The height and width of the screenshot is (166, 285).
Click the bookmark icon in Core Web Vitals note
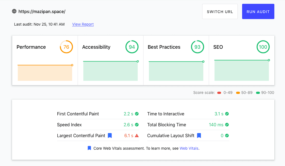click(x=89, y=148)
